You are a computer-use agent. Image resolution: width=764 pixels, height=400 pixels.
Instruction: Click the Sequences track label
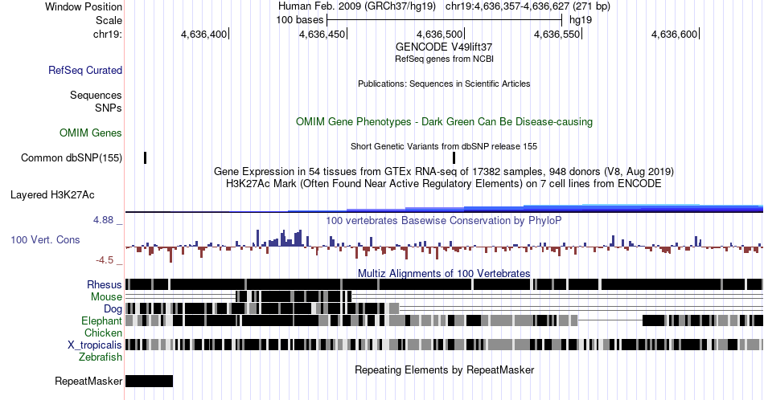pos(96,95)
